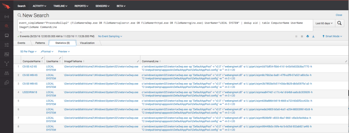Edit CommandLine column with pencil icon
349x133 pixels.
pos(346,61)
